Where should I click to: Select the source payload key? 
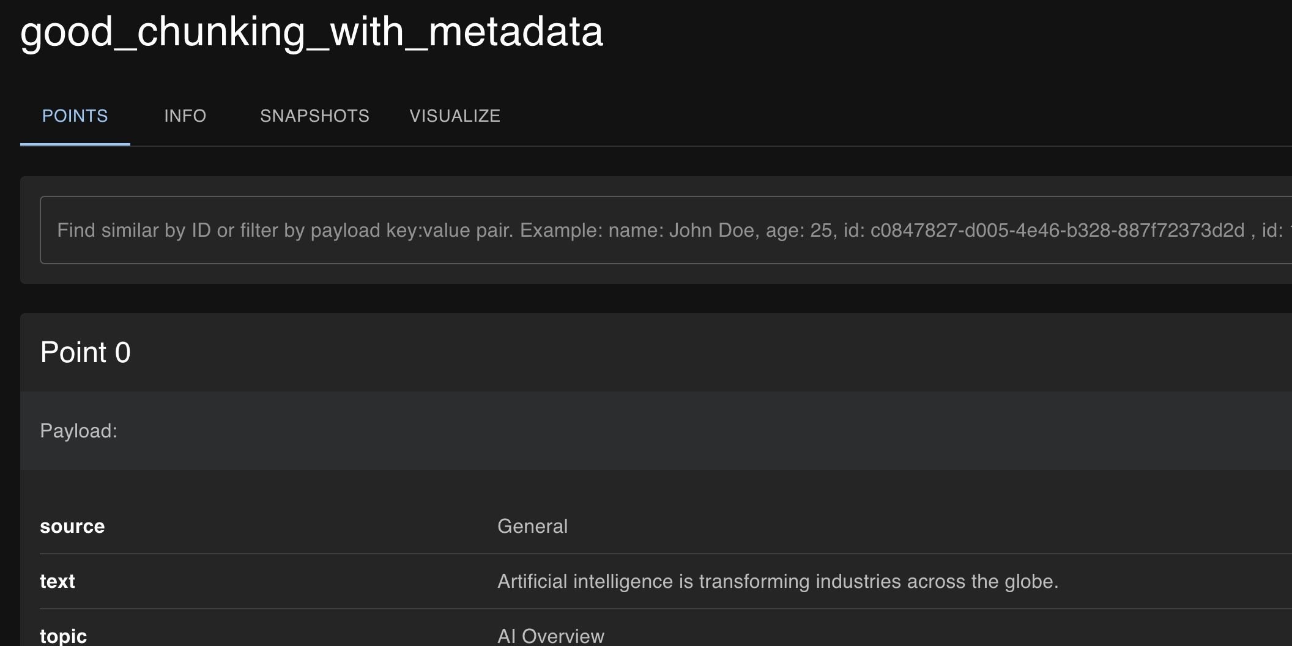click(x=72, y=526)
